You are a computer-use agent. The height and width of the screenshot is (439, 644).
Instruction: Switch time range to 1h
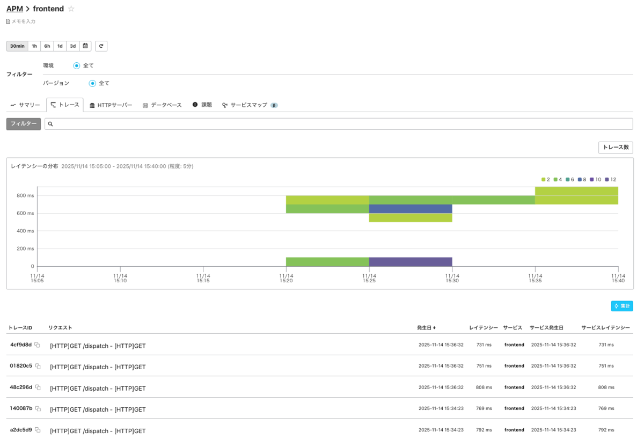(x=34, y=46)
